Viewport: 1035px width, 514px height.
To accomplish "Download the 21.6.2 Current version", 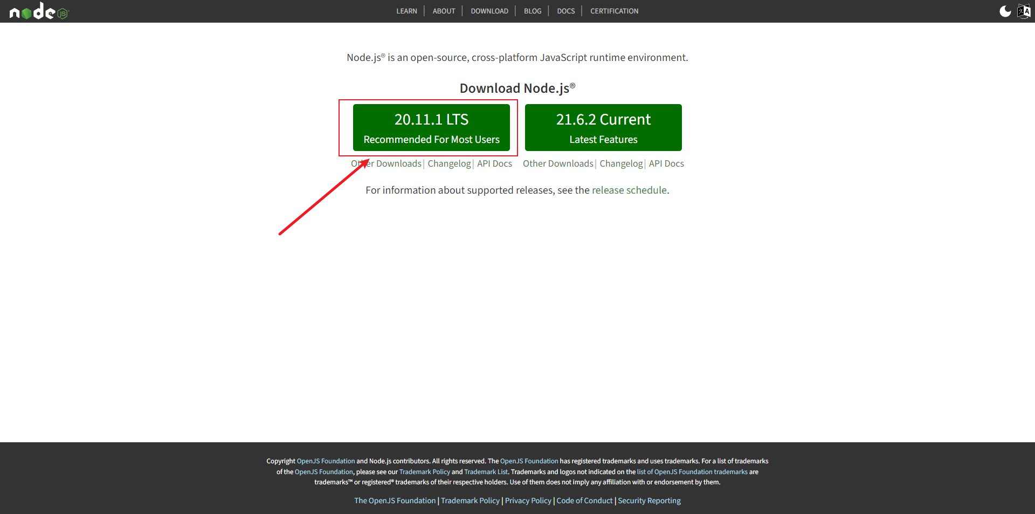I will click(603, 127).
